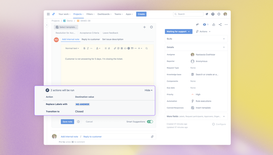
Task: Switch to Reply to customer tab
Action: click(91, 39)
